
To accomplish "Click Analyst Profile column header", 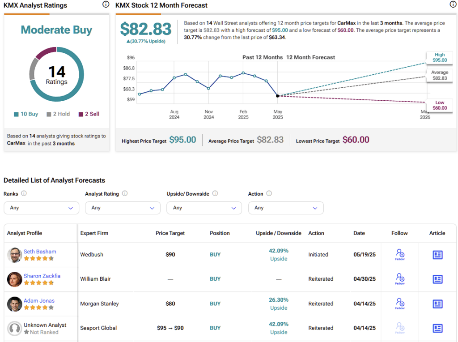I will (x=25, y=233).
